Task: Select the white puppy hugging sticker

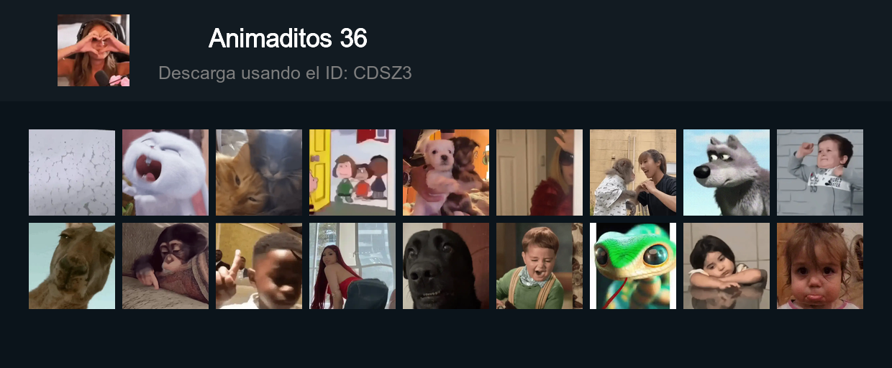Action: click(446, 172)
